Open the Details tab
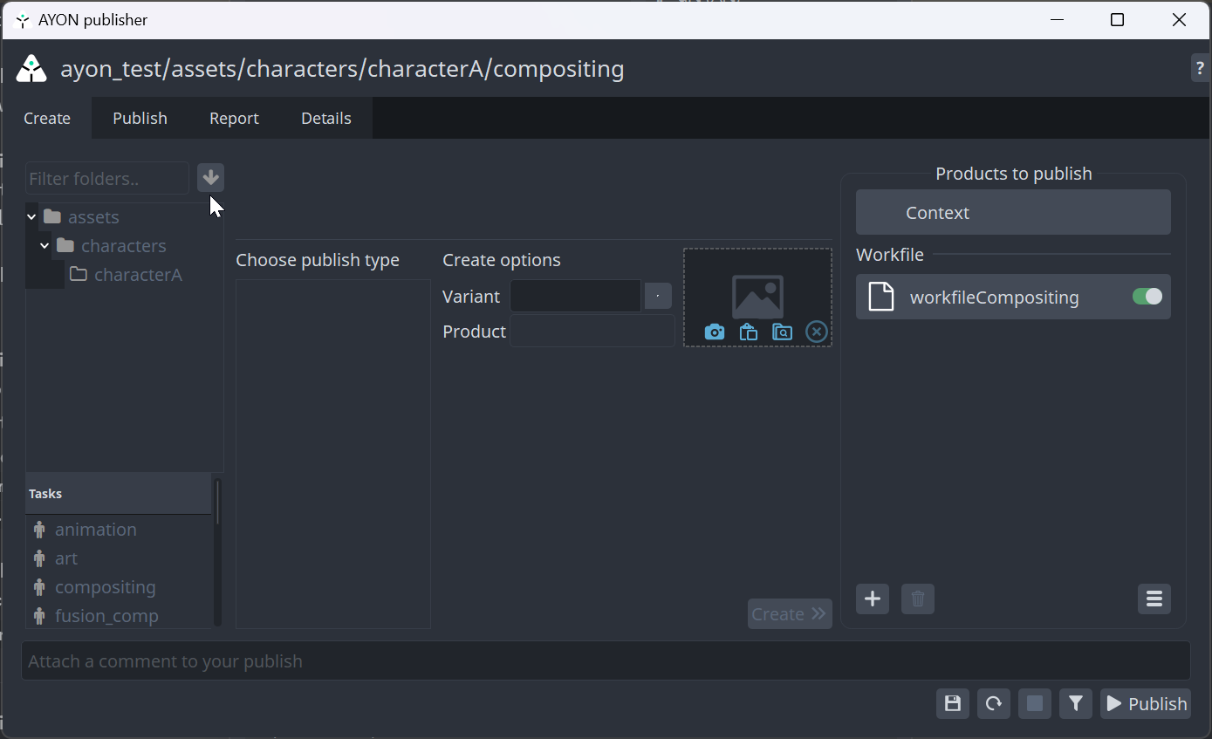 (x=326, y=119)
